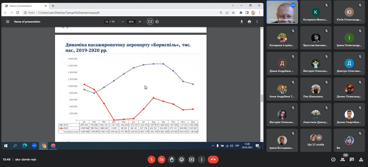Open the emoji reactions button
The height and width of the screenshot is (167, 368).
click(181, 159)
